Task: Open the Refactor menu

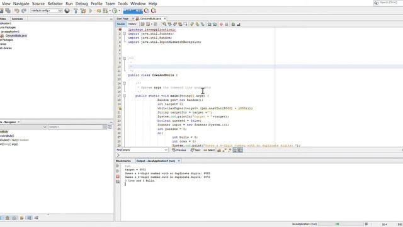Action: click(x=55, y=4)
